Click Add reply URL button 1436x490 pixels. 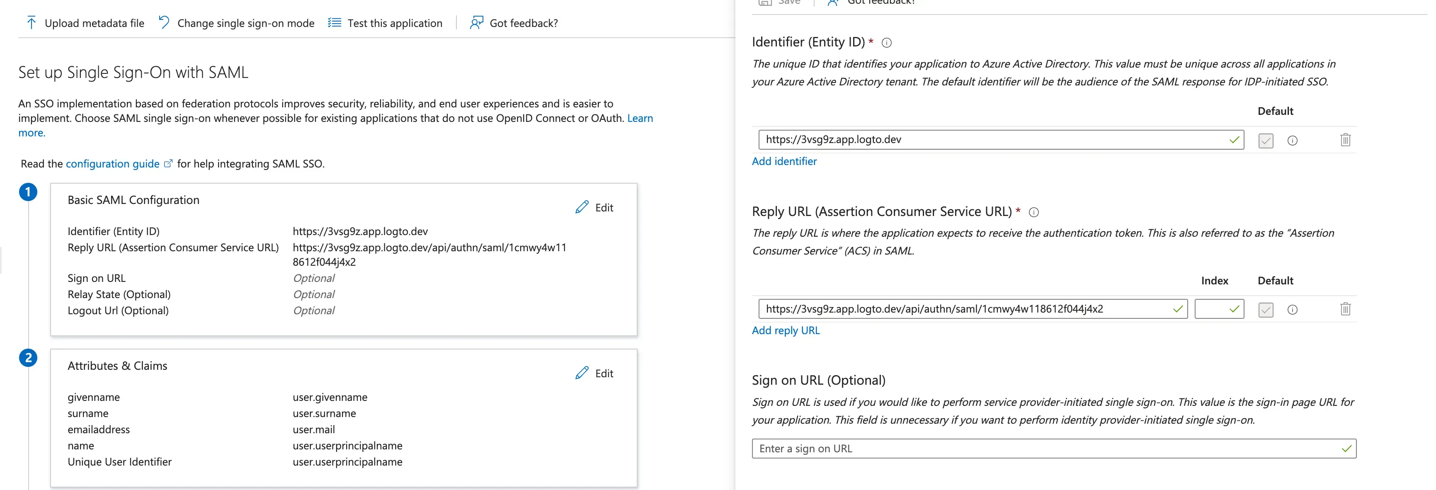785,330
